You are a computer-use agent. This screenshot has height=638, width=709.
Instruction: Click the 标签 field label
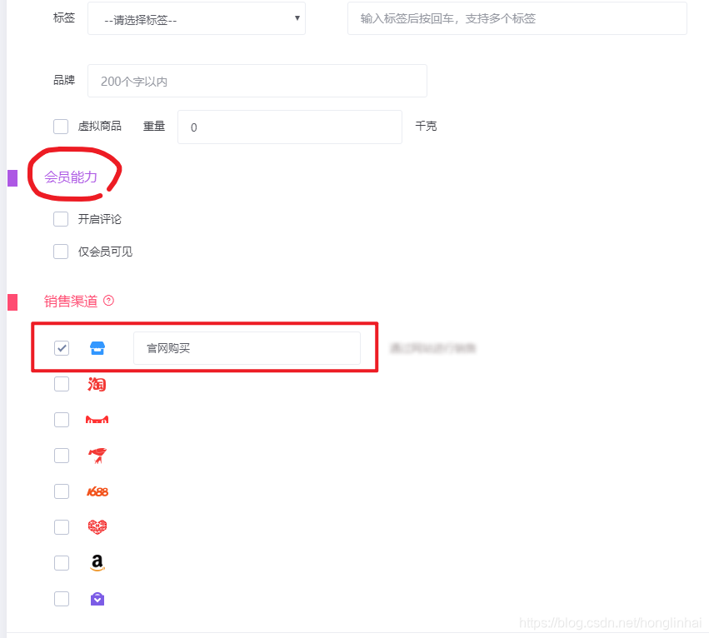pos(64,17)
